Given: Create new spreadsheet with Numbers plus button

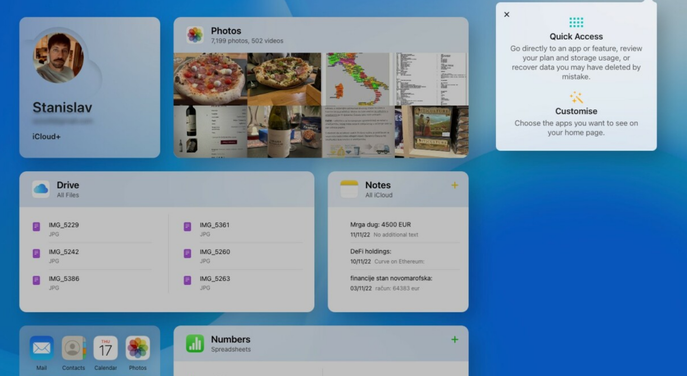Looking at the screenshot, I should coord(454,339).
